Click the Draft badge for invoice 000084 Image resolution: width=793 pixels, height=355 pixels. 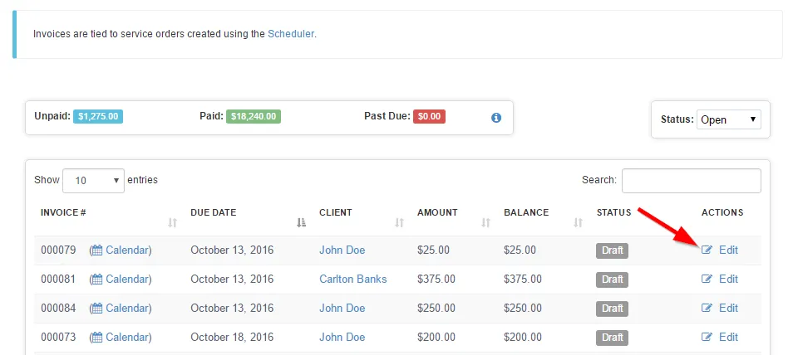pos(612,309)
